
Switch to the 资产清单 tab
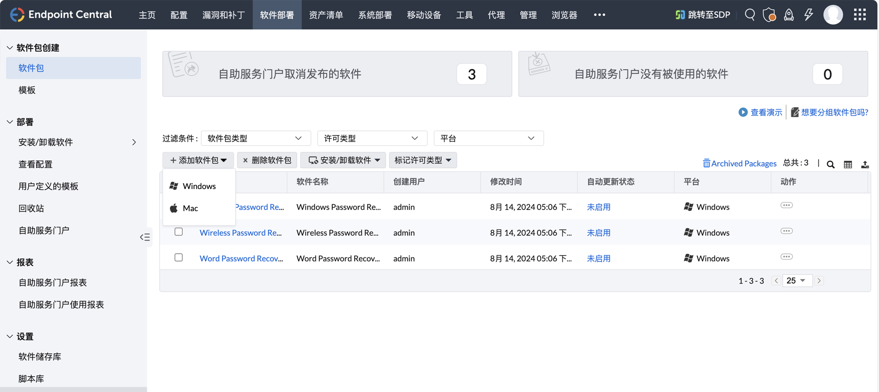(326, 15)
